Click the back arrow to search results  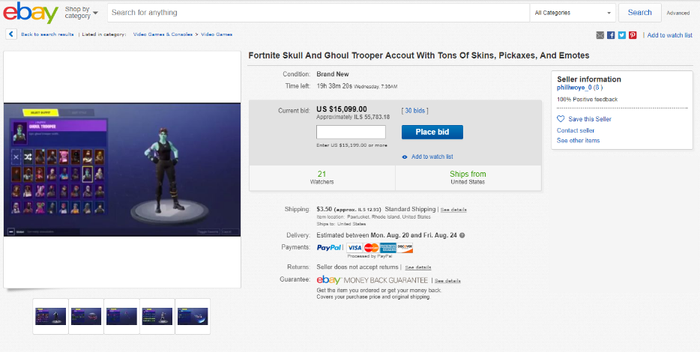[x=11, y=34]
